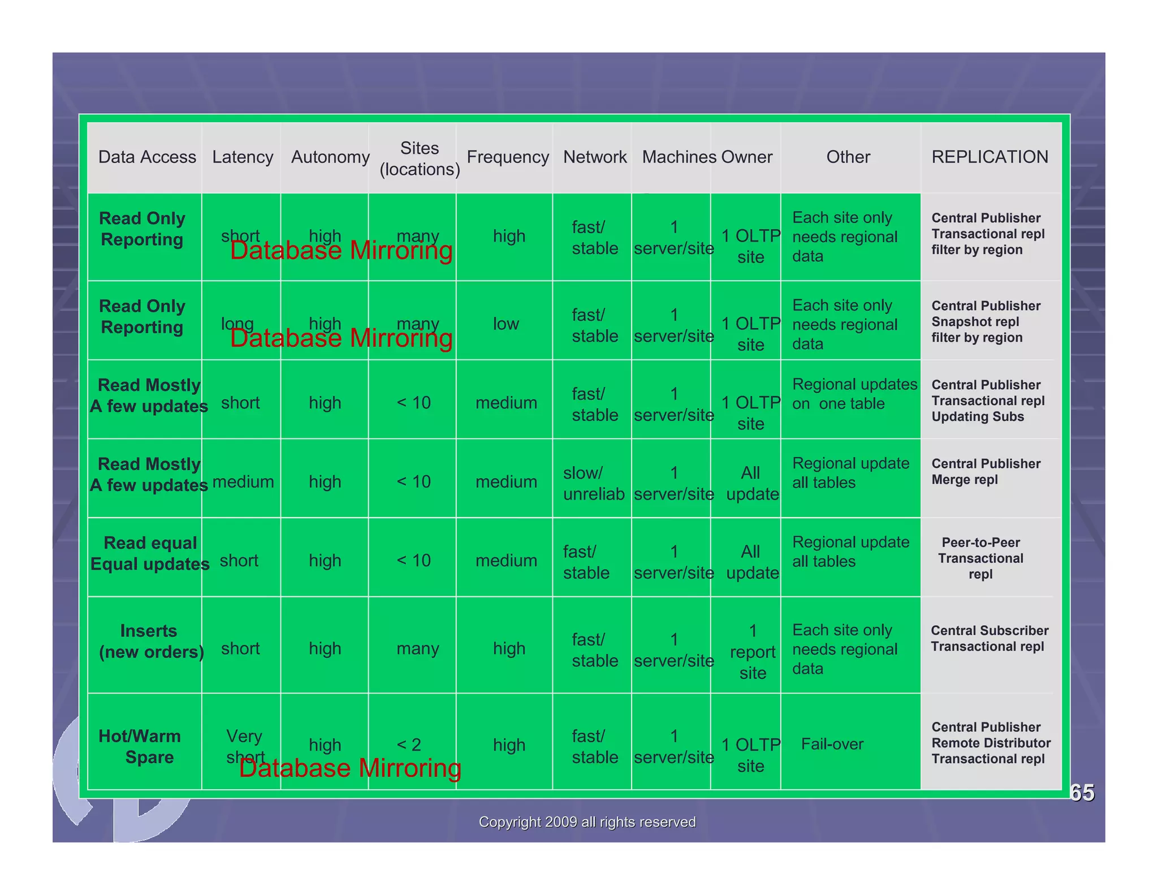
Task: Select the Central Subscriber Transactional repl cell
Action: coord(989,638)
